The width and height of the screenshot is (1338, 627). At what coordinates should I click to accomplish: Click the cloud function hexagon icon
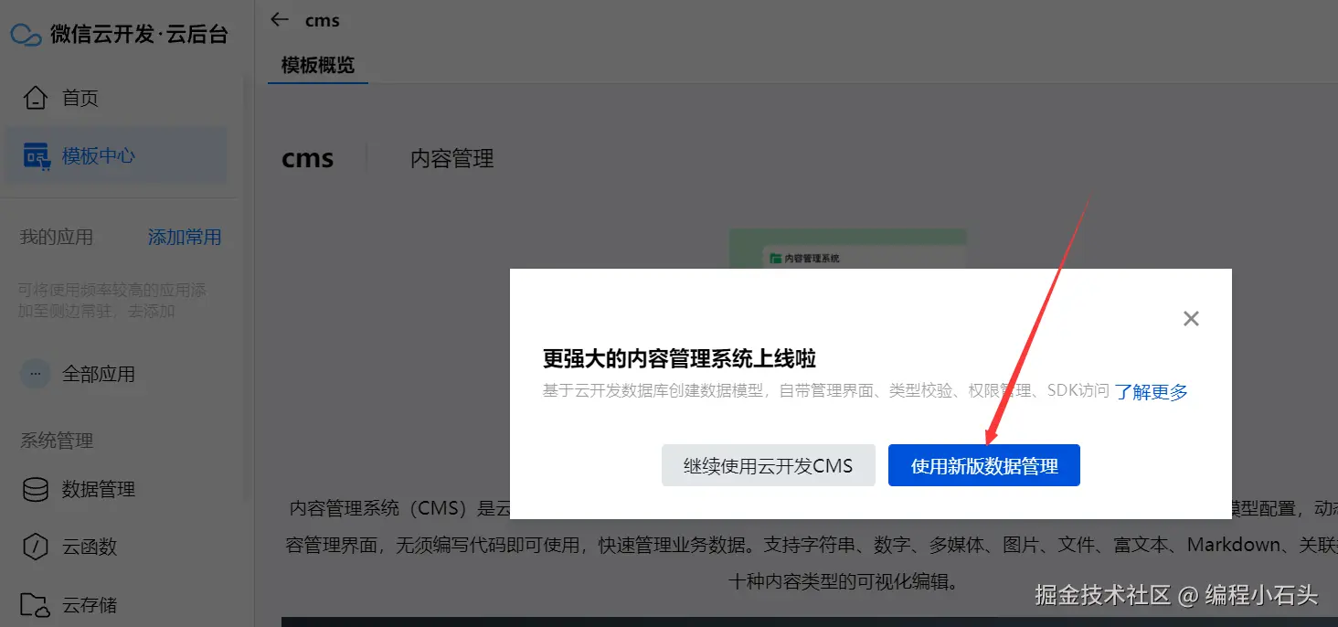[35, 547]
